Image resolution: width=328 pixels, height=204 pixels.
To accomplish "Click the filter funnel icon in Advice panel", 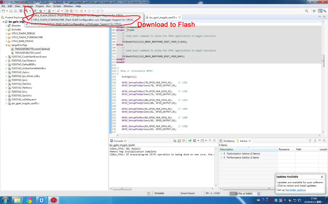I will click(310, 141).
